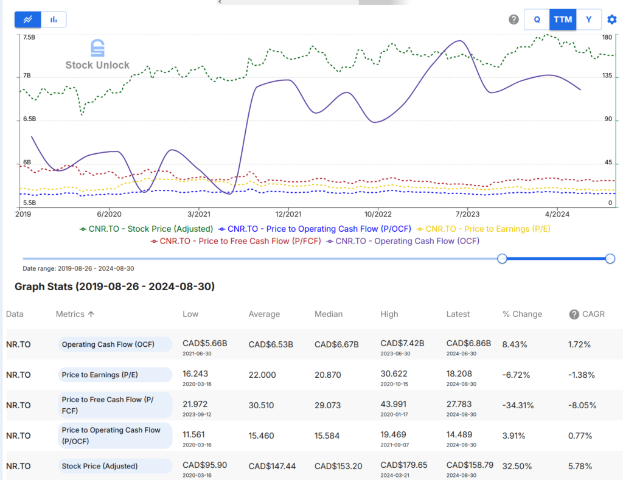The width and height of the screenshot is (623, 480).
Task: Select the Price to Free Cash Flow chip
Action: pyautogui.click(x=115, y=405)
